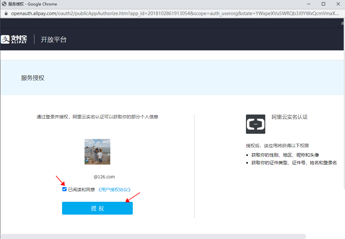Open the 《用户授权协议》 link

[114, 190]
